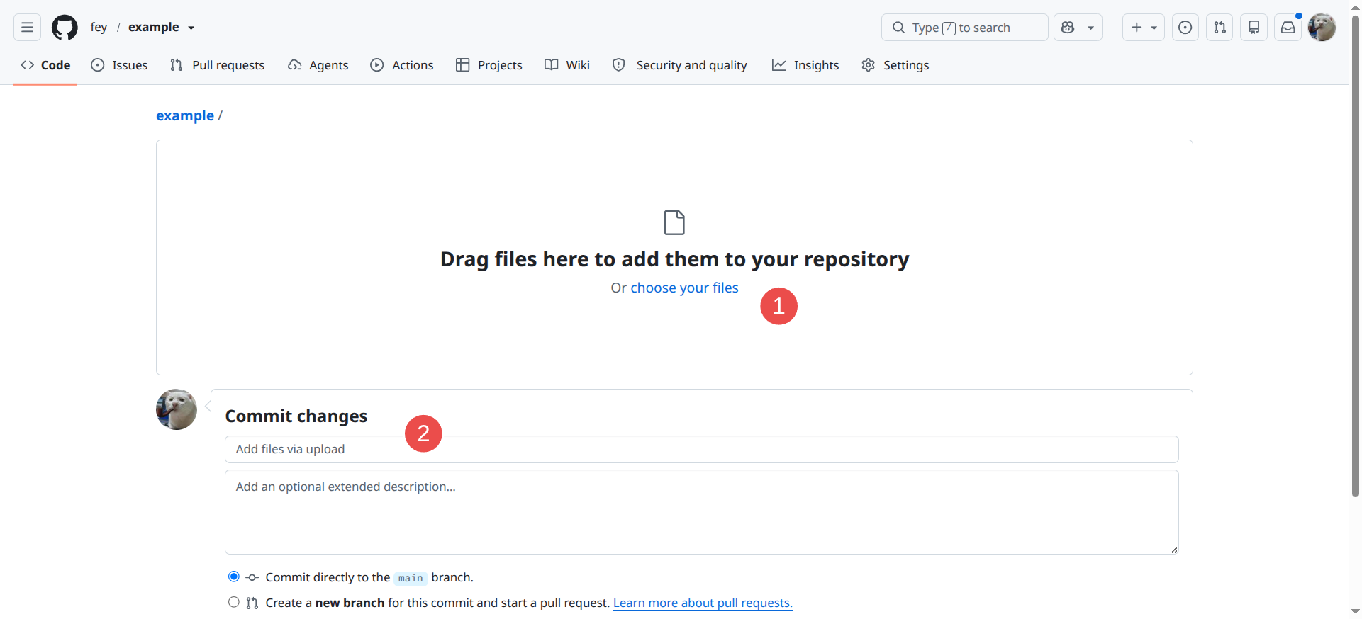Open the Actions tab
1362x619 pixels.
(x=401, y=65)
